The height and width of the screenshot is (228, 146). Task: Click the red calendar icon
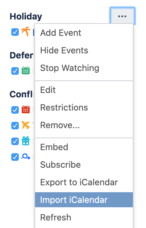click(26, 109)
